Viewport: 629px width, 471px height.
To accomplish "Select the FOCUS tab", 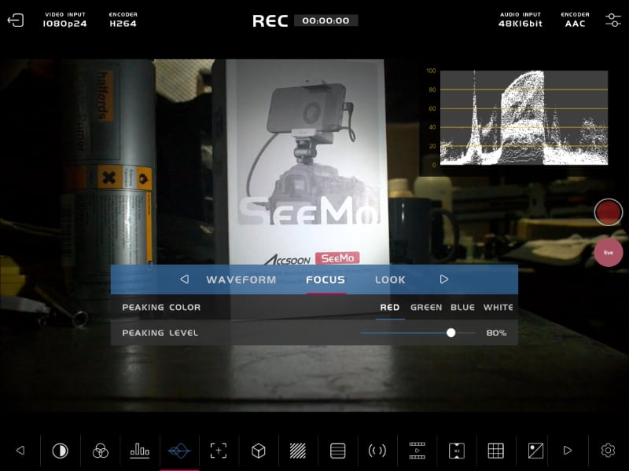I will point(326,279).
